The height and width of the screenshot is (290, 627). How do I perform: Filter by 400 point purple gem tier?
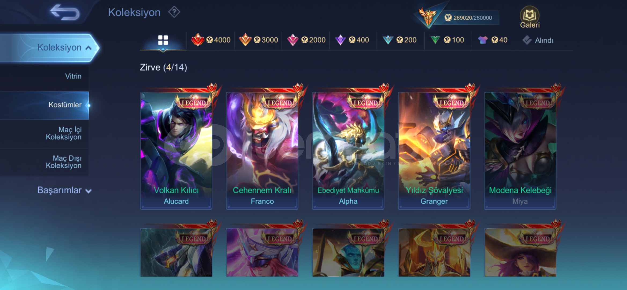352,40
